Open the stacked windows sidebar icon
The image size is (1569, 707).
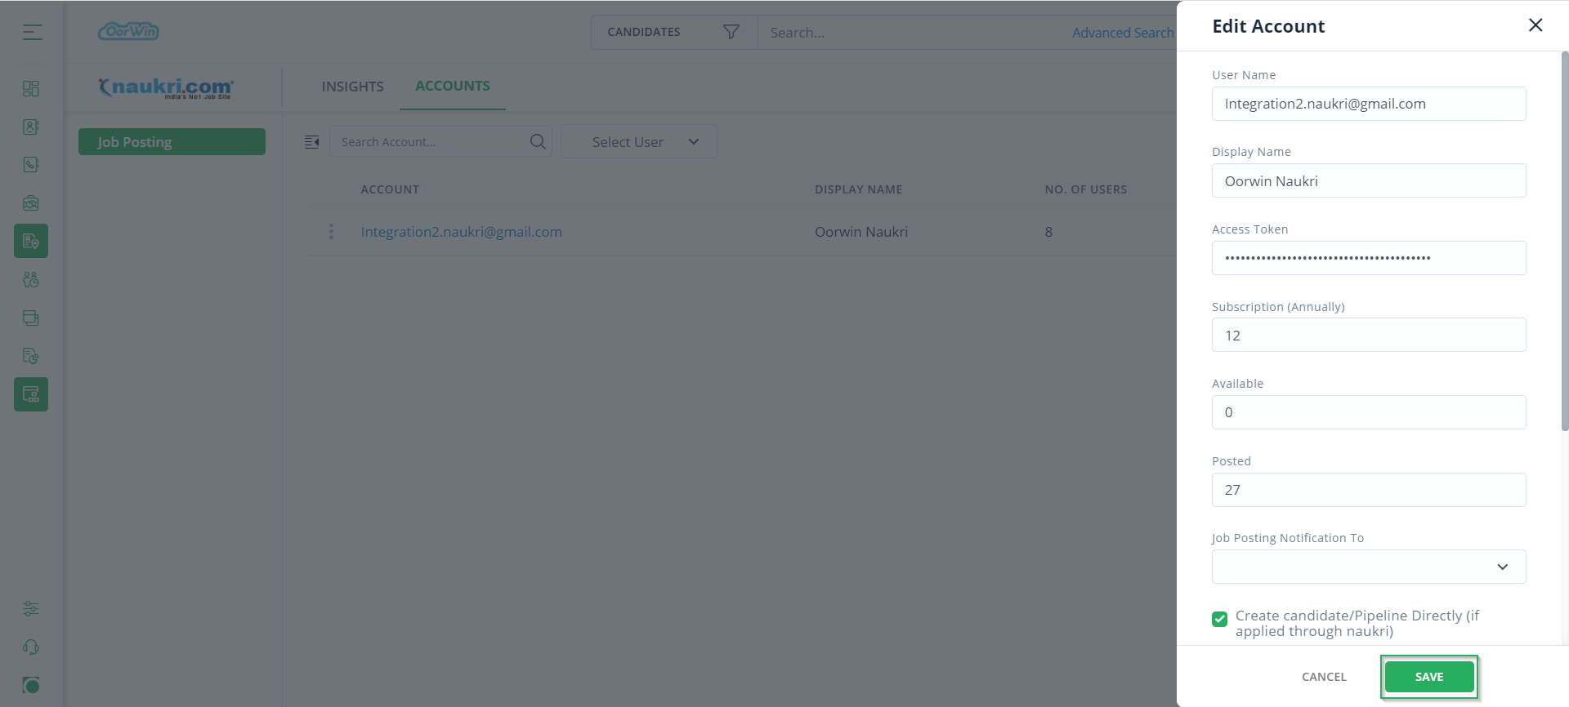[x=31, y=318]
